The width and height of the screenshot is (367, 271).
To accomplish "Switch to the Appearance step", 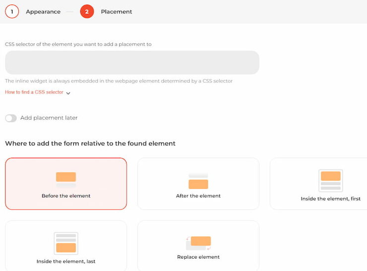I will pyautogui.click(x=43, y=12).
